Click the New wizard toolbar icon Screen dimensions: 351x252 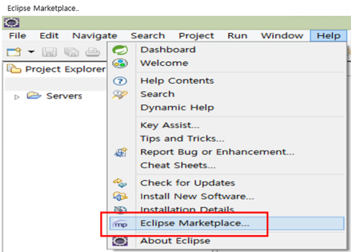[14, 52]
